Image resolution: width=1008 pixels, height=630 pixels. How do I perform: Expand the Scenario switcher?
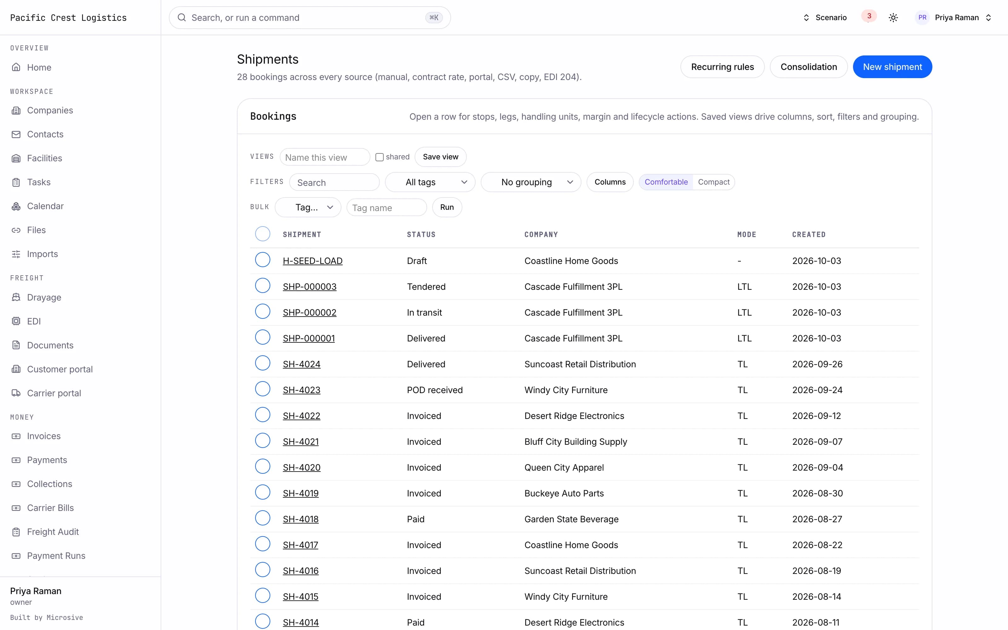825,18
